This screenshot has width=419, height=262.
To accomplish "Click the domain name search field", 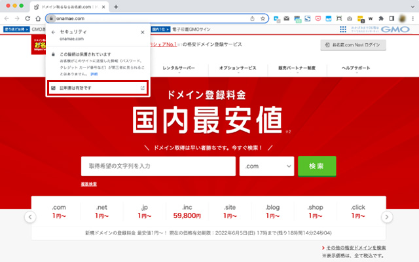I will pyautogui.click(x=158, y=166).
